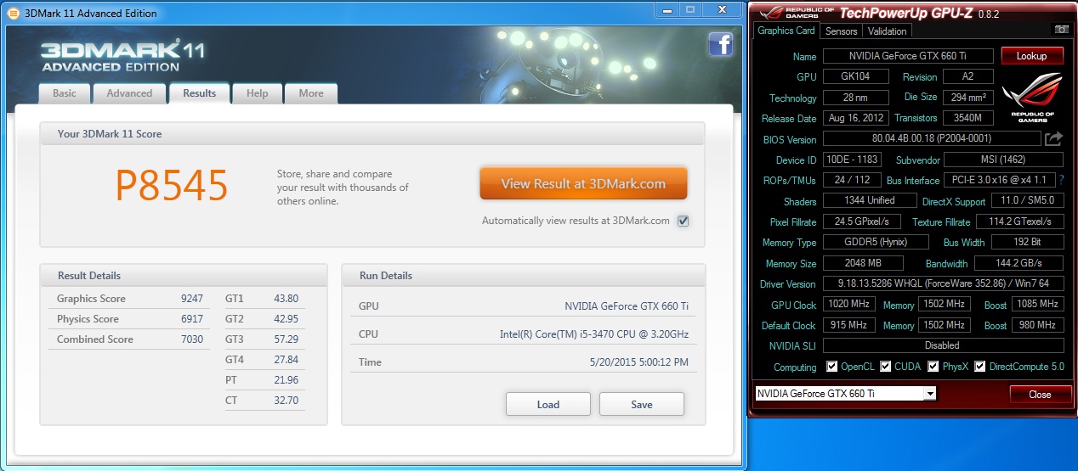The height and width of the screenshot is (471, 1078).
Task: Click the Device ID value 10DE - 1183
Action: coord(852,160)
